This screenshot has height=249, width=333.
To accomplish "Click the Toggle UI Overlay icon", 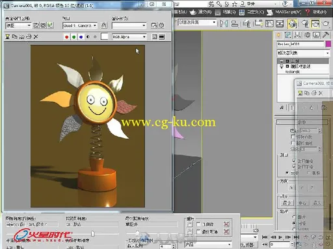I will (x=154, y=37).
